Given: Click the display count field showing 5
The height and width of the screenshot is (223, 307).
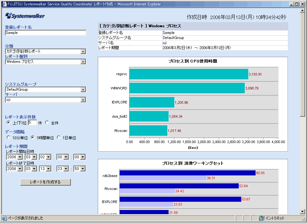Looking at the screenshot, I should coord(32,123).
